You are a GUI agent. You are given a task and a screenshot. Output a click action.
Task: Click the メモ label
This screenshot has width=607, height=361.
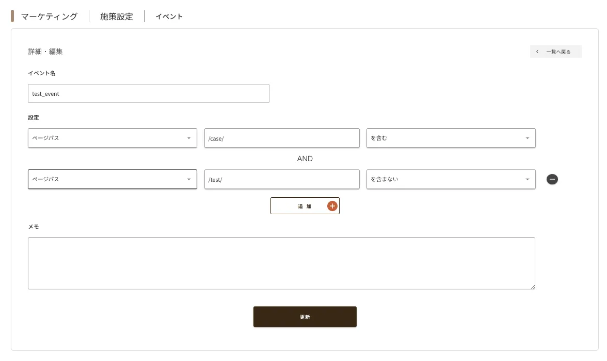tap(34, 227)
